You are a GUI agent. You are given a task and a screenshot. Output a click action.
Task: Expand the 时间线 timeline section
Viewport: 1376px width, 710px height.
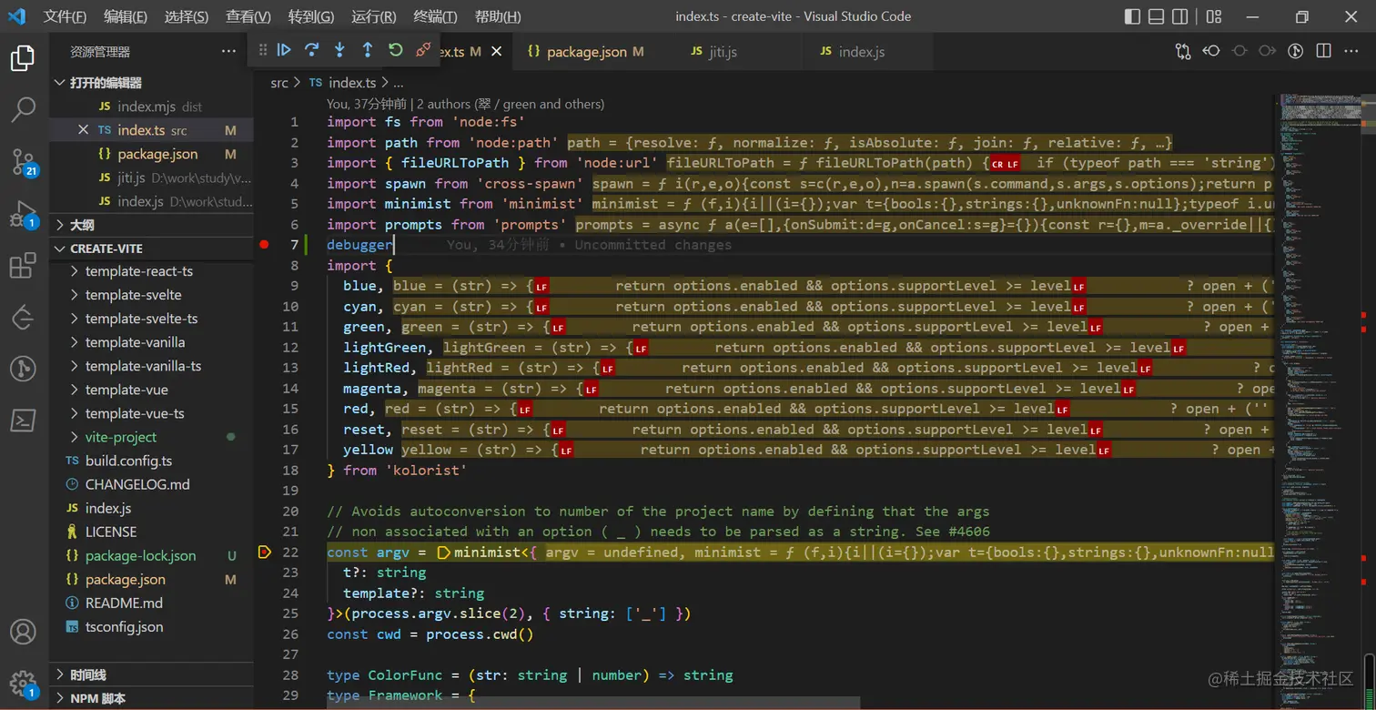coord(151,674)
